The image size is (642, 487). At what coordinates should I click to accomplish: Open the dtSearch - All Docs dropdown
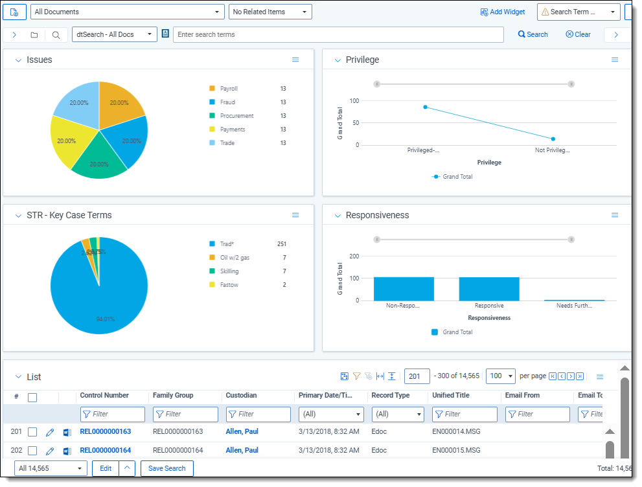point(114,34)
